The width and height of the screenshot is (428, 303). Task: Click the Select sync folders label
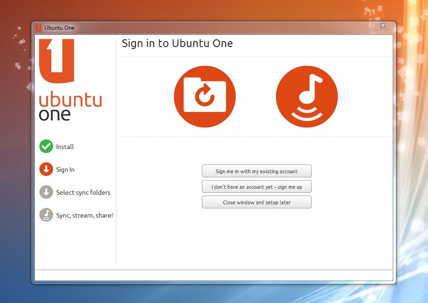click(x=83, y=192)
